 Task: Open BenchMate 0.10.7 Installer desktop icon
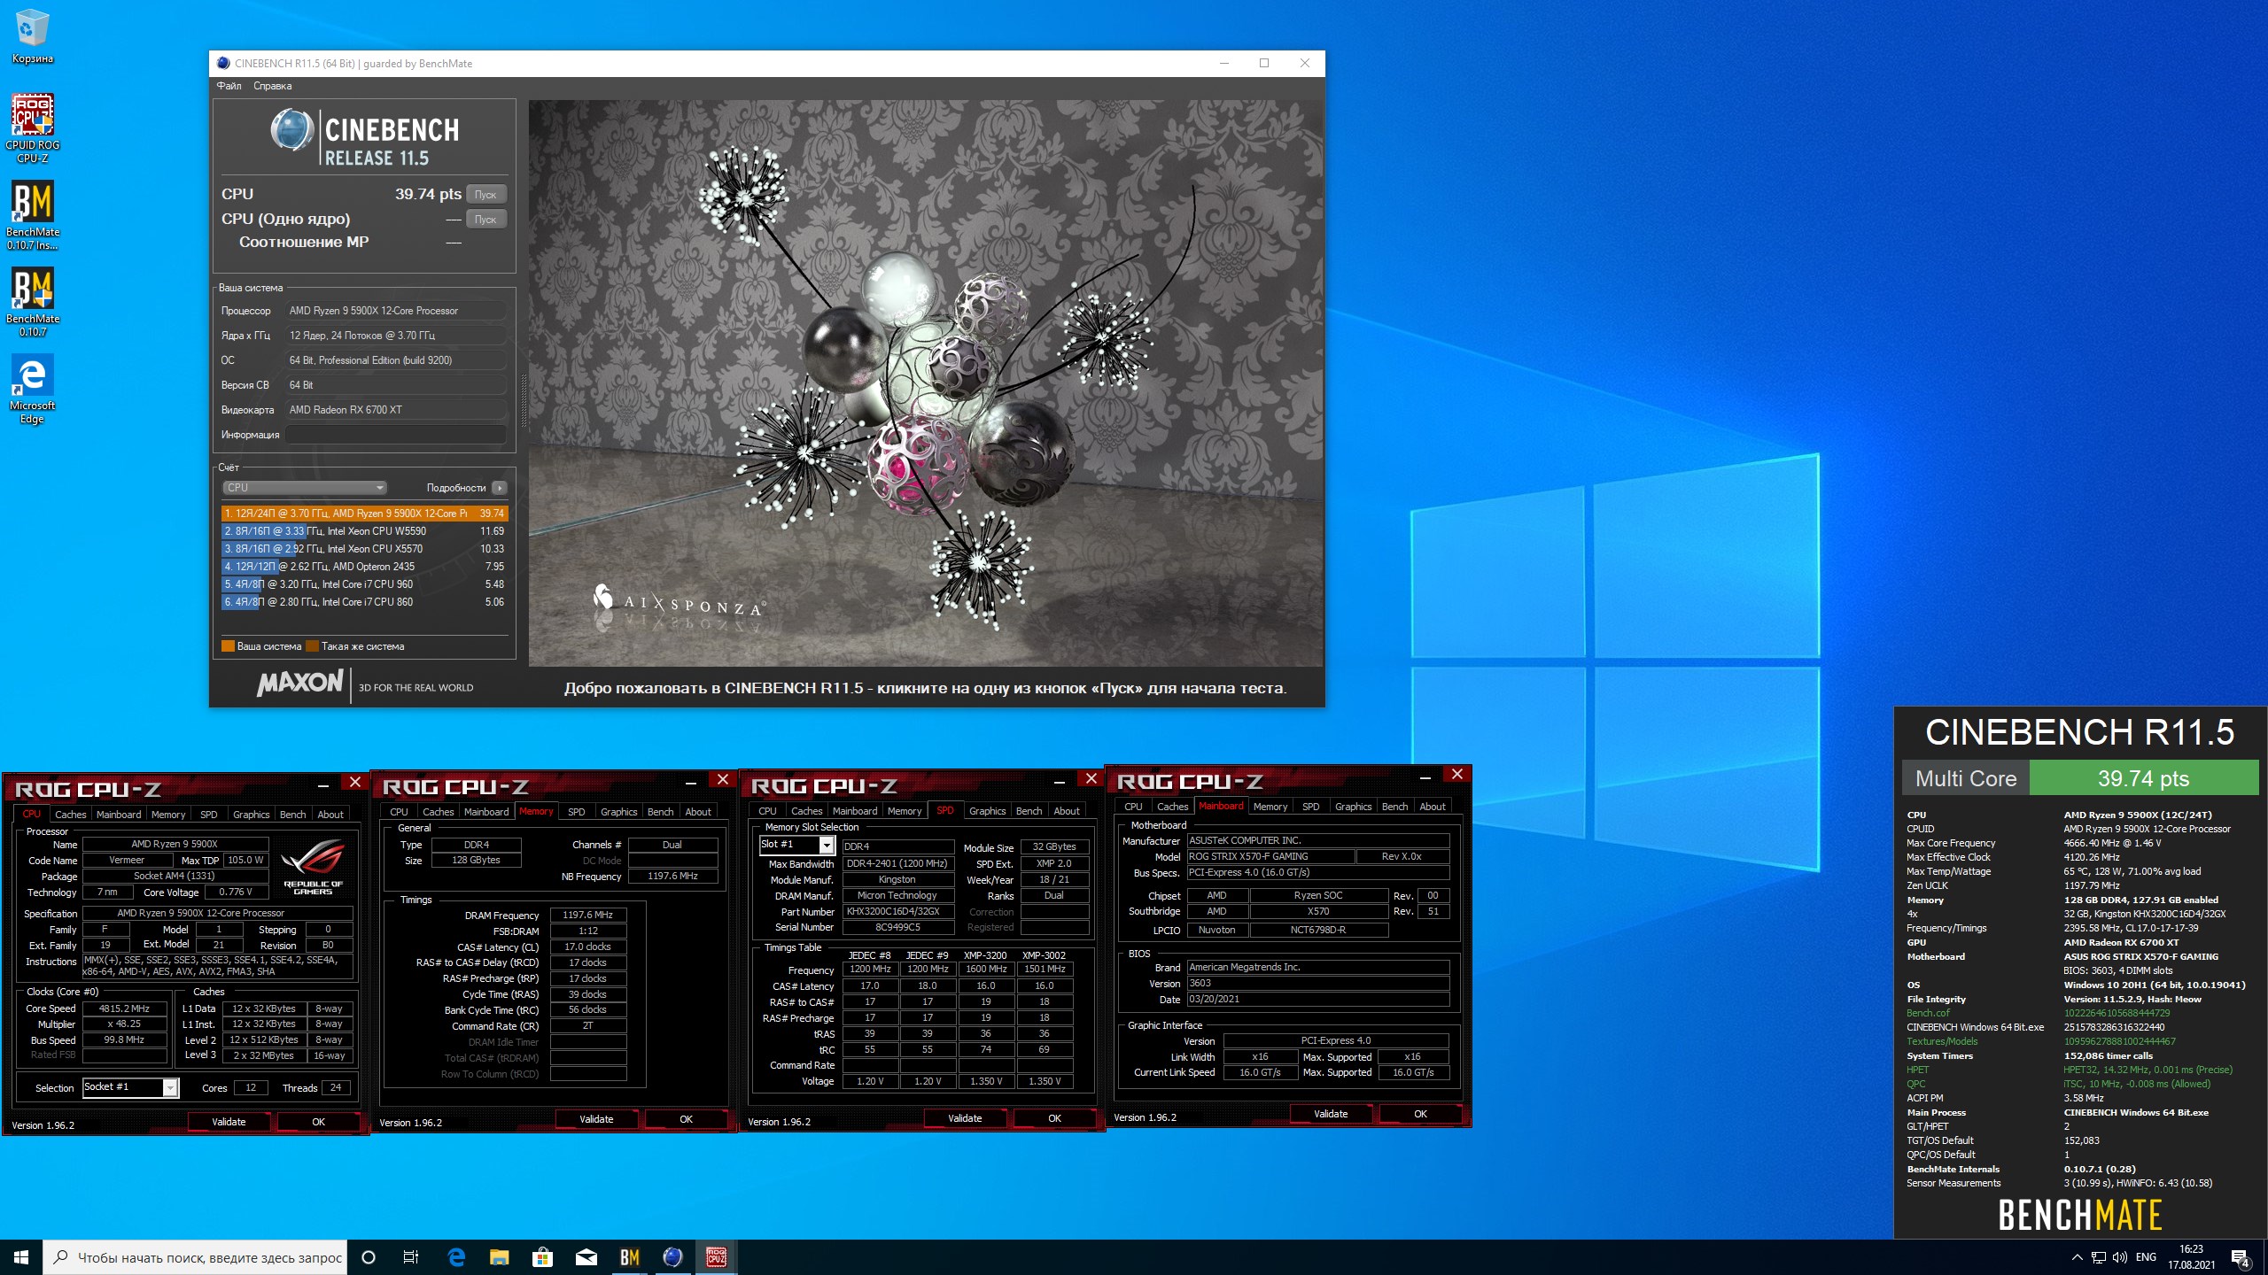pyautogui.click(x=33, y=215)
